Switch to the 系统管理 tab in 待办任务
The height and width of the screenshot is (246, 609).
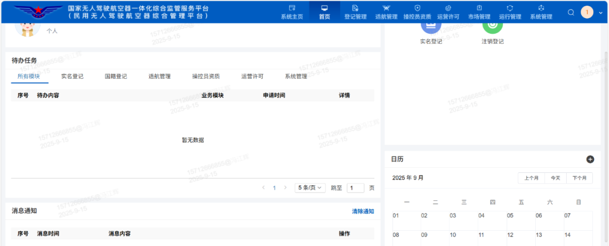click(296, 77)
